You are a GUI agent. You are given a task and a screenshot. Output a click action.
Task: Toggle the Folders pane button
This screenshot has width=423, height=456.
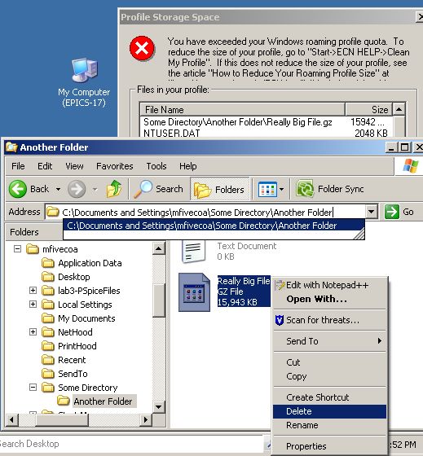[220, 189]
